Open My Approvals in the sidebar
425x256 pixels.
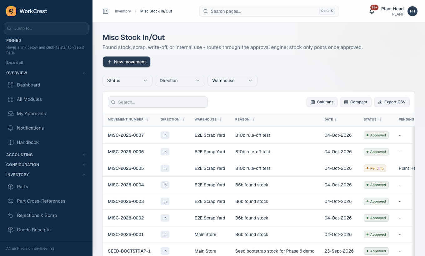[46, 114]
